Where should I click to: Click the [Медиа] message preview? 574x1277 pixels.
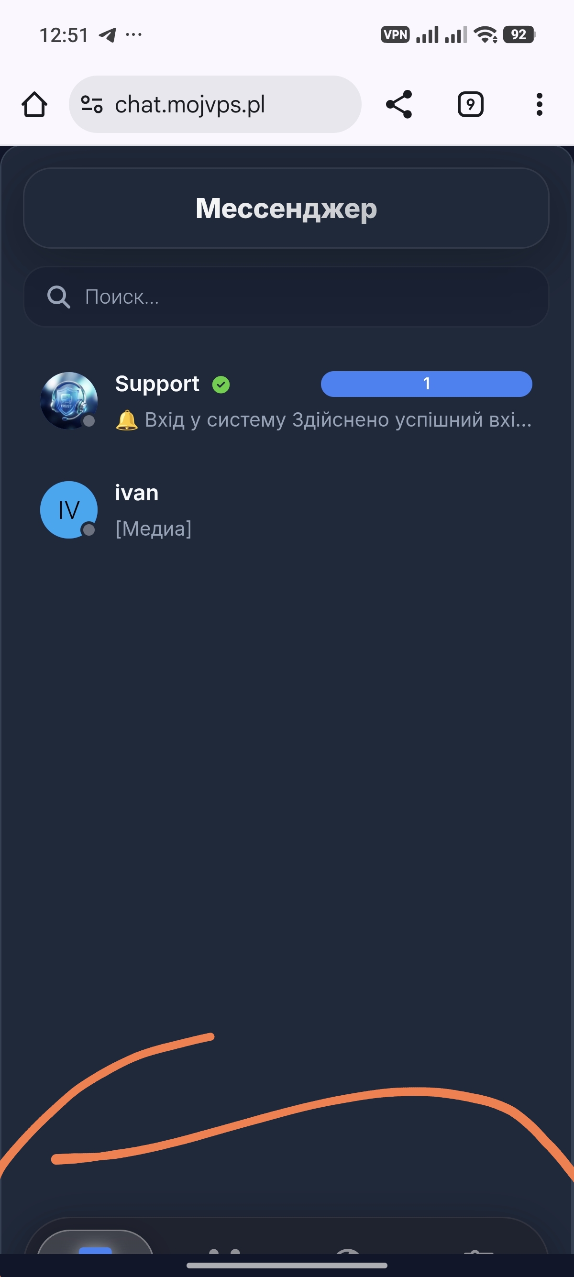[154, 529]
